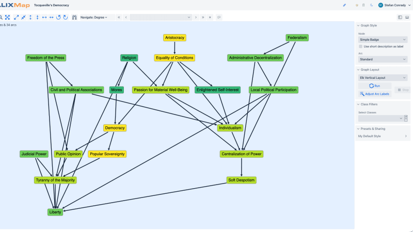Click the binoculars search icon
Viewport: 413px width, 232px height.
pos(74,18)
